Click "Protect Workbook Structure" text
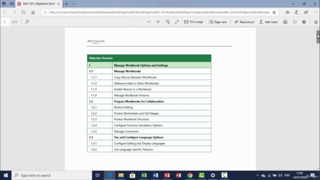Image resolution: width=320 pixels, height=180 pixels. pyautogui.click(x=131, y=119)
